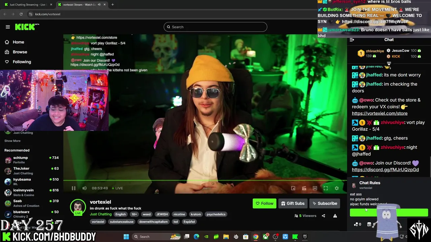Screen dimensions: 431x242
Task: Click the Windows taskbar search box
Action: [x=157, y=237]
